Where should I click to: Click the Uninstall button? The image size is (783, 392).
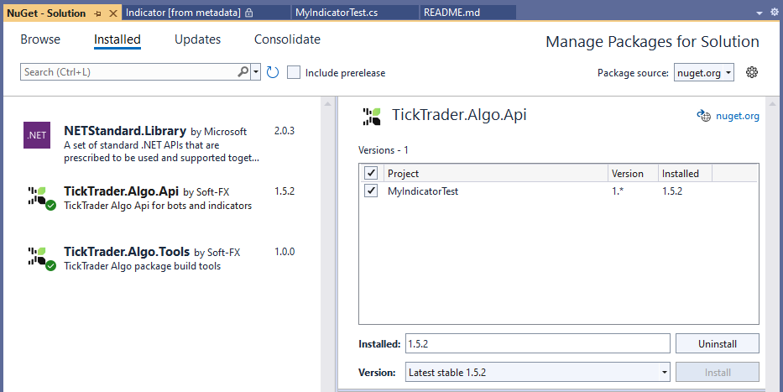[x=717, y=343]
